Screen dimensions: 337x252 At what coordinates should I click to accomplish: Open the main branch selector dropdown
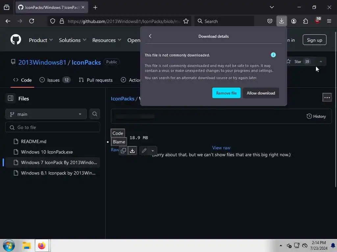tap(46, 114)
